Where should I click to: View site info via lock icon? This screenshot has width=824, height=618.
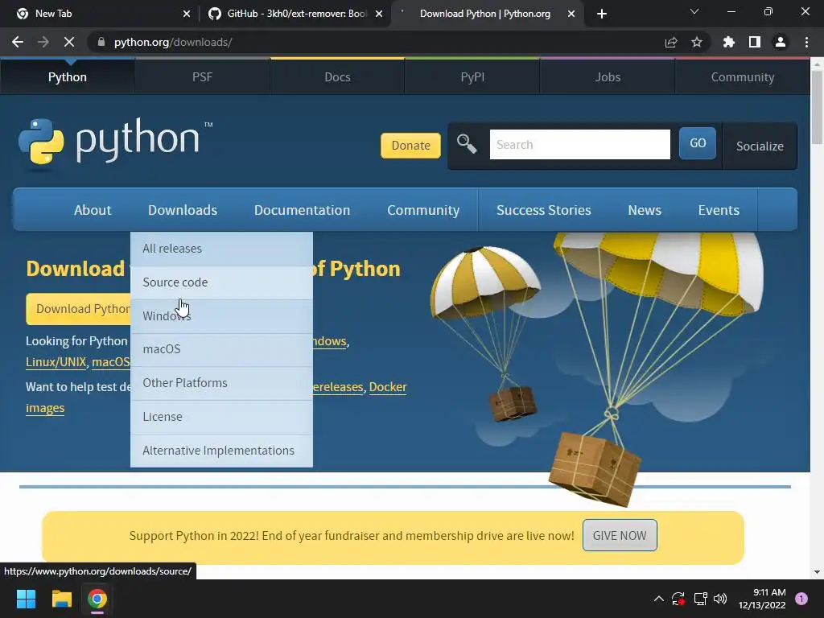pos(101,42)
